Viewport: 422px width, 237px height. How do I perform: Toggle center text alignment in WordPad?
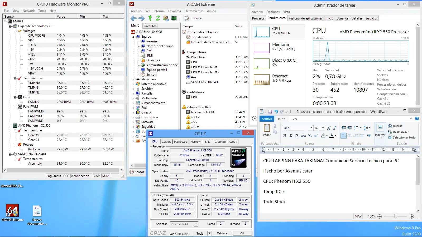pyautogui.click(x=350, y=135)
